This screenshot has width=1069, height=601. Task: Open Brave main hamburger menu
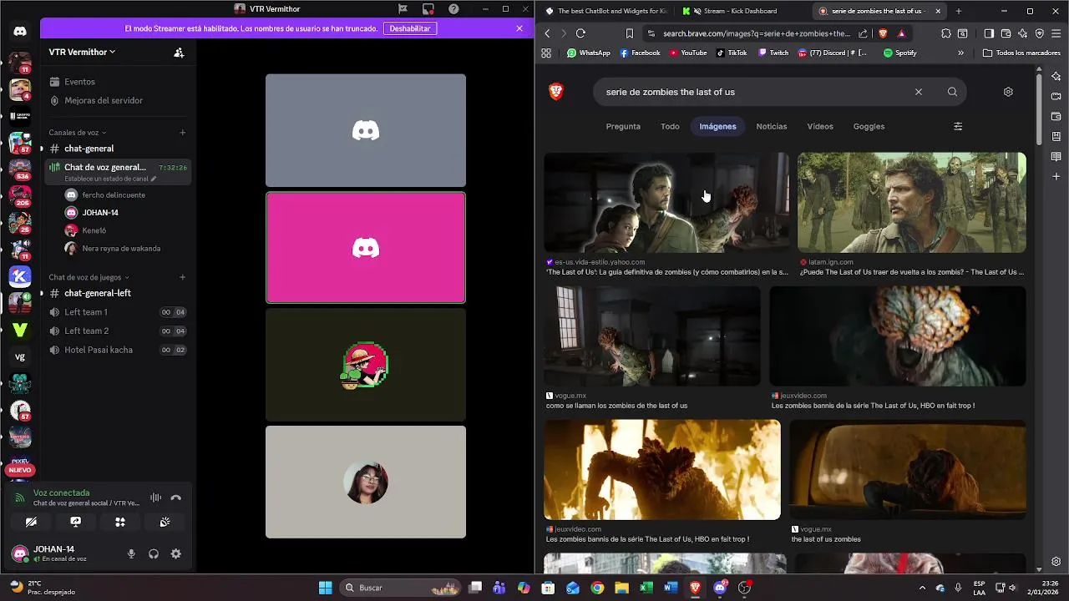click(1056, 33)
